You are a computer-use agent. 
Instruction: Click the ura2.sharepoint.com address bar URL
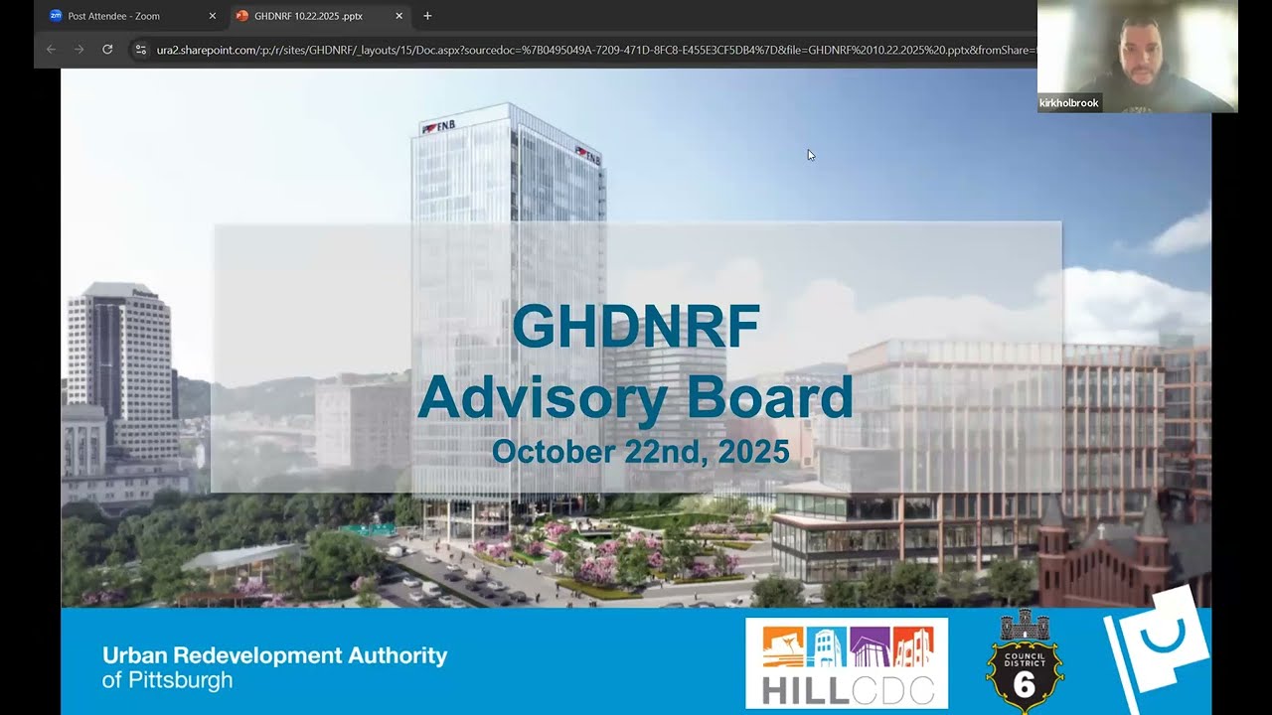coord(596,49)
